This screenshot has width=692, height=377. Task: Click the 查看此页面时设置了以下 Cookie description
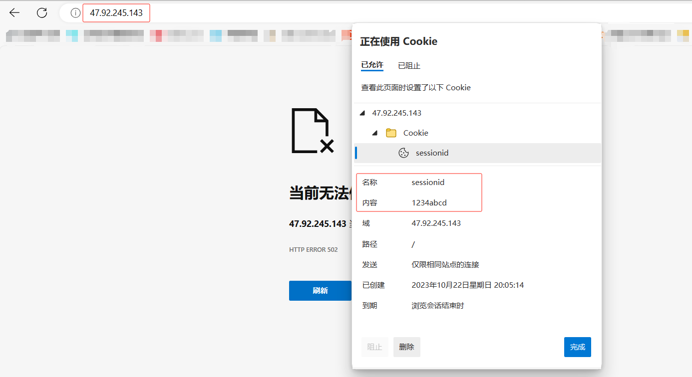click(416, 88)
